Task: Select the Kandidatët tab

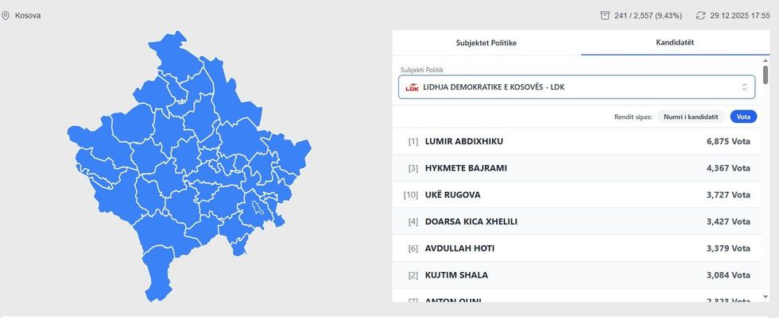Action: [675, 43]
